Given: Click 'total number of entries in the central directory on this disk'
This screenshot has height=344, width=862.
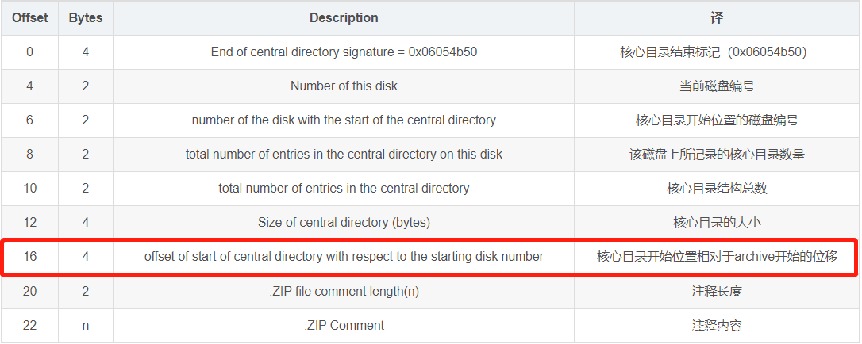Looking at the screenshot, I should pos(344,155).
